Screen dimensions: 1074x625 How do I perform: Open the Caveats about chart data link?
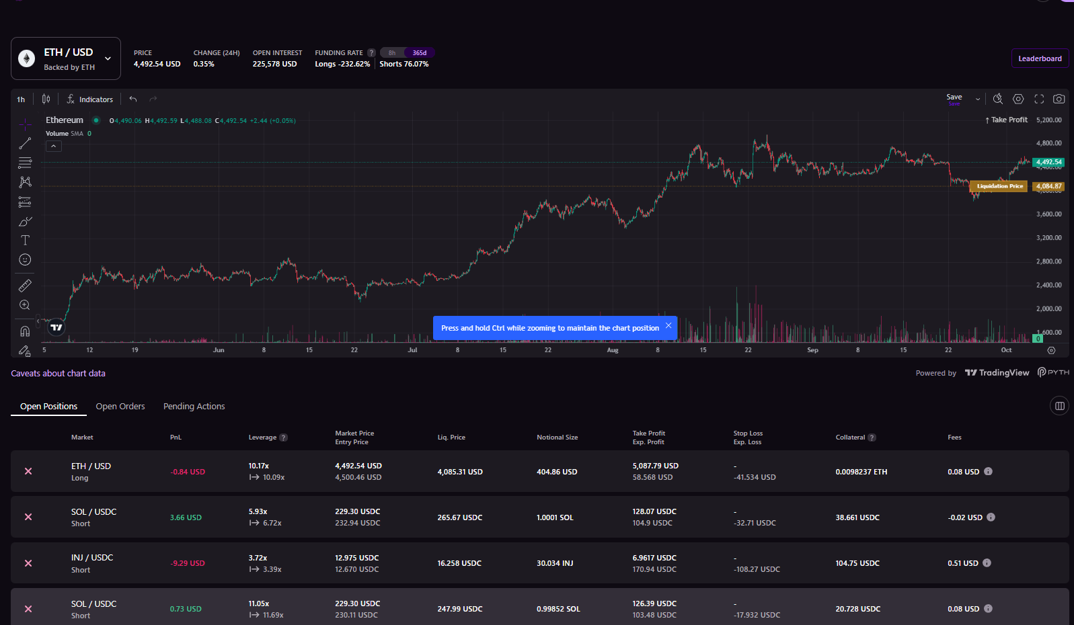58,374
